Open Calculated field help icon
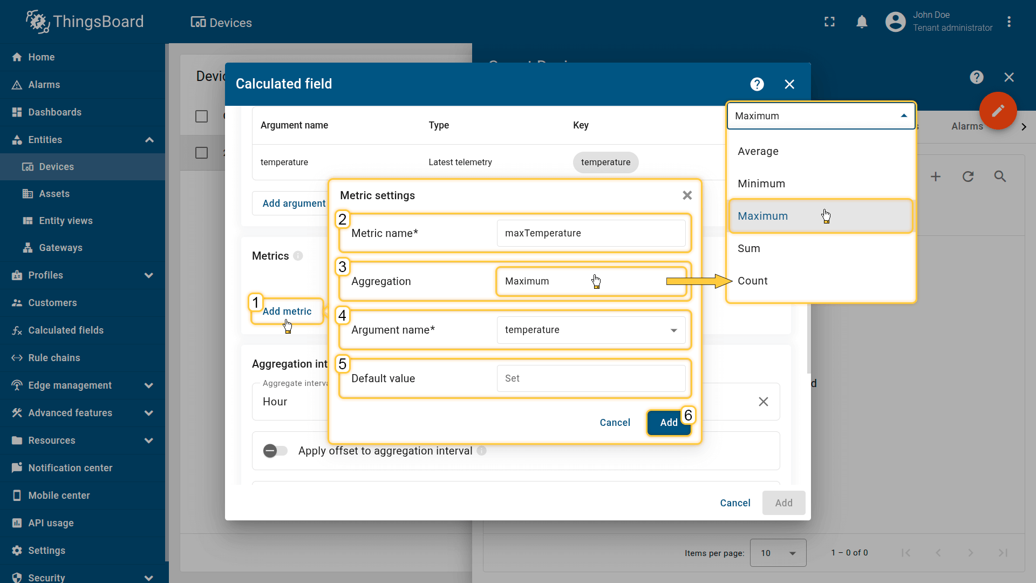 click(757, 84)
